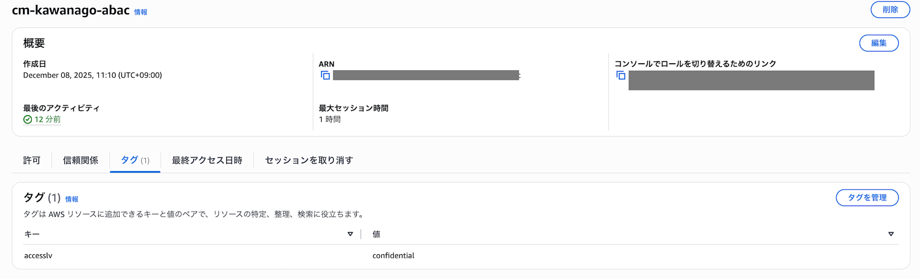Click the 情報 link beside タグ (1)

(72, 199)
